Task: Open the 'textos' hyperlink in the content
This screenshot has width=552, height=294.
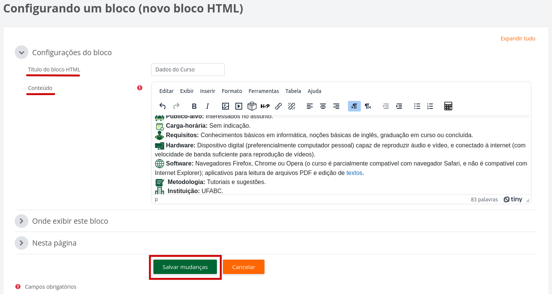Action: [354, 173]
